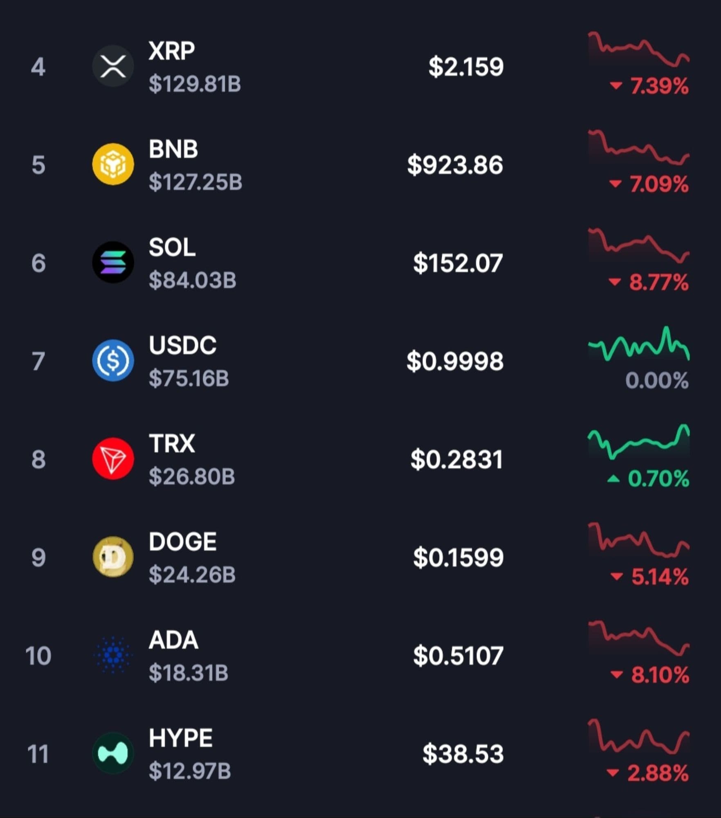Select the Solana SOL logo
The width and height of the screenshot is (721, 818).
coord(113,263)
